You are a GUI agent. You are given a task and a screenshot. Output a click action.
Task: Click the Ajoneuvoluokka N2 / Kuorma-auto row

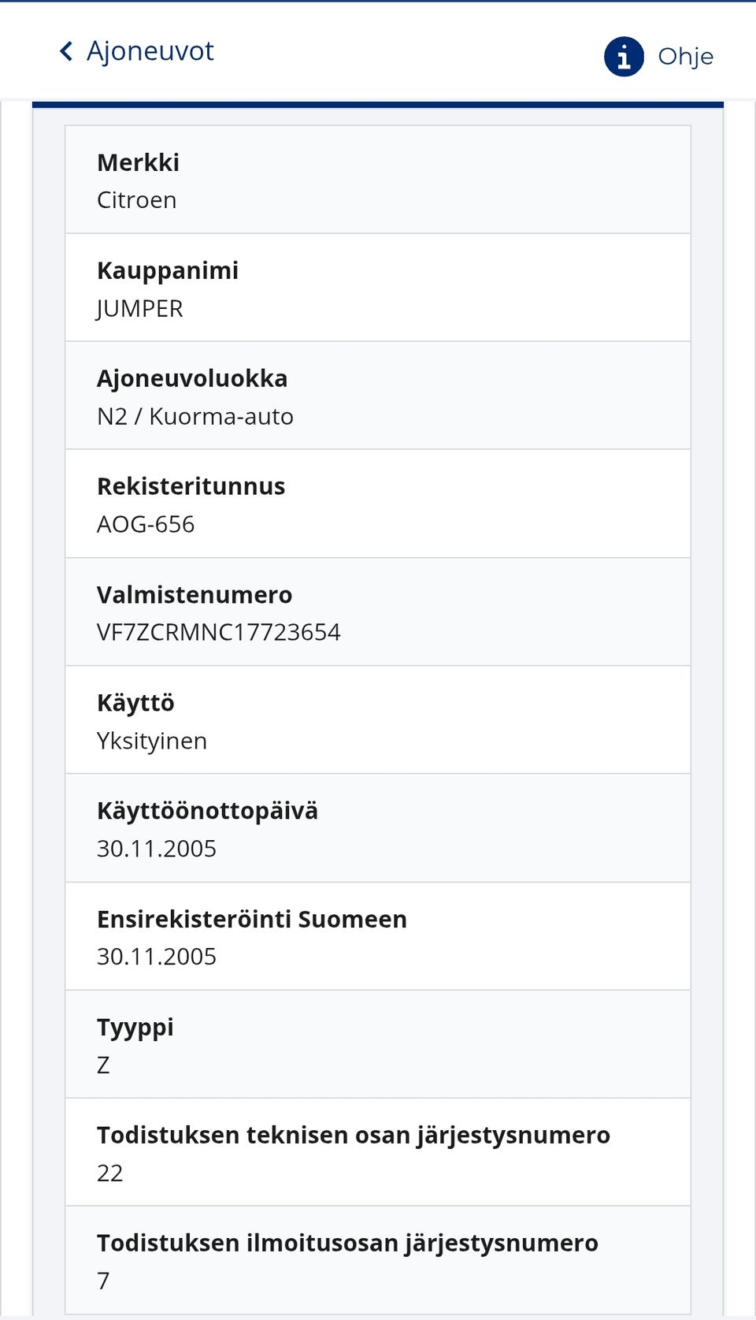(x=378, y=396)
